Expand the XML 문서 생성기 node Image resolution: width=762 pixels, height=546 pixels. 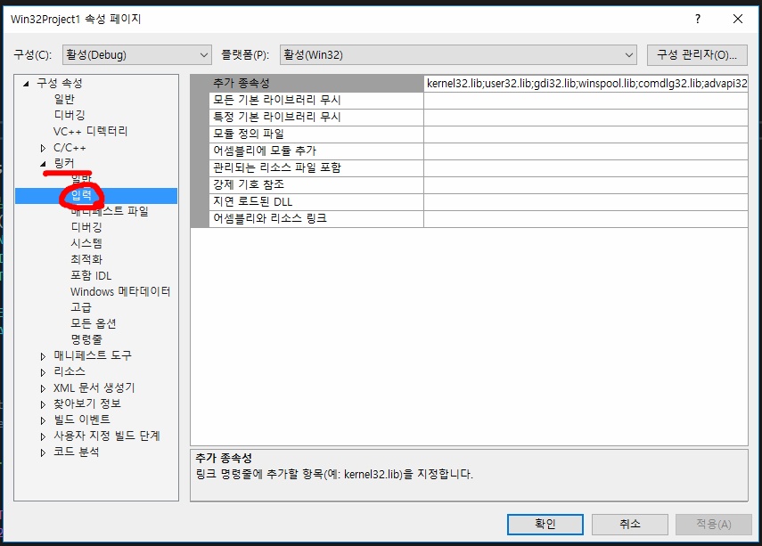coord(44,388)
